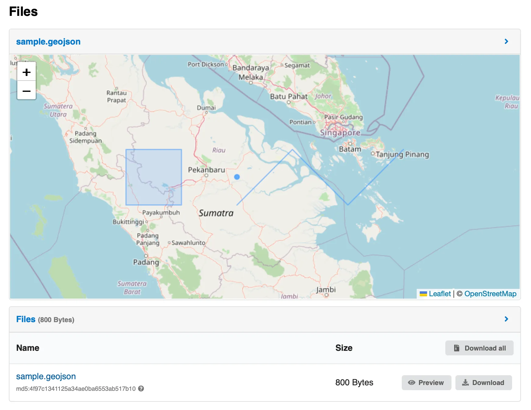Open sample.geojson preview panel title link
This screenshot has height=410, width=531.
pos(48,41)
